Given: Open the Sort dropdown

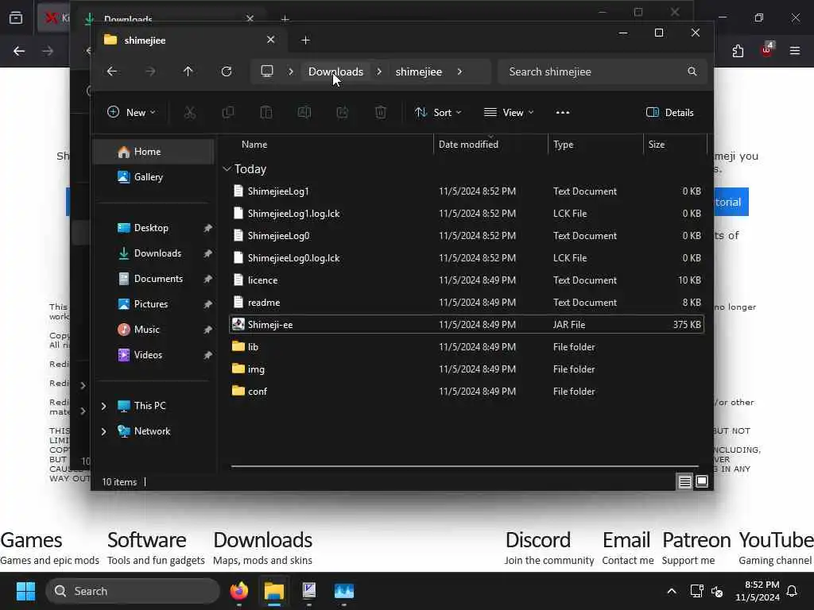Looking at the screenshot, I should [x=438, y=113].
